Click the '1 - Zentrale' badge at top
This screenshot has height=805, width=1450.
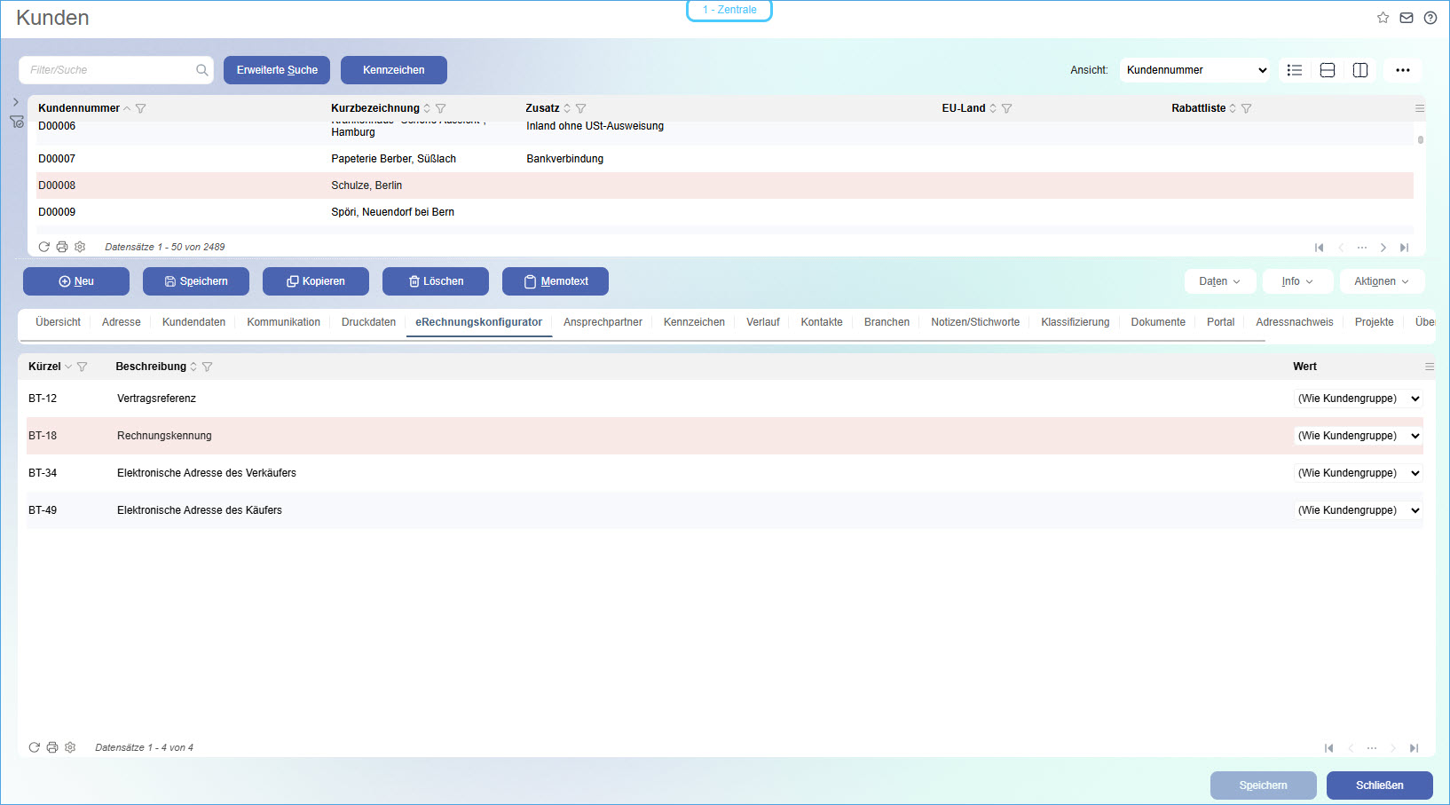click(729, 10)
